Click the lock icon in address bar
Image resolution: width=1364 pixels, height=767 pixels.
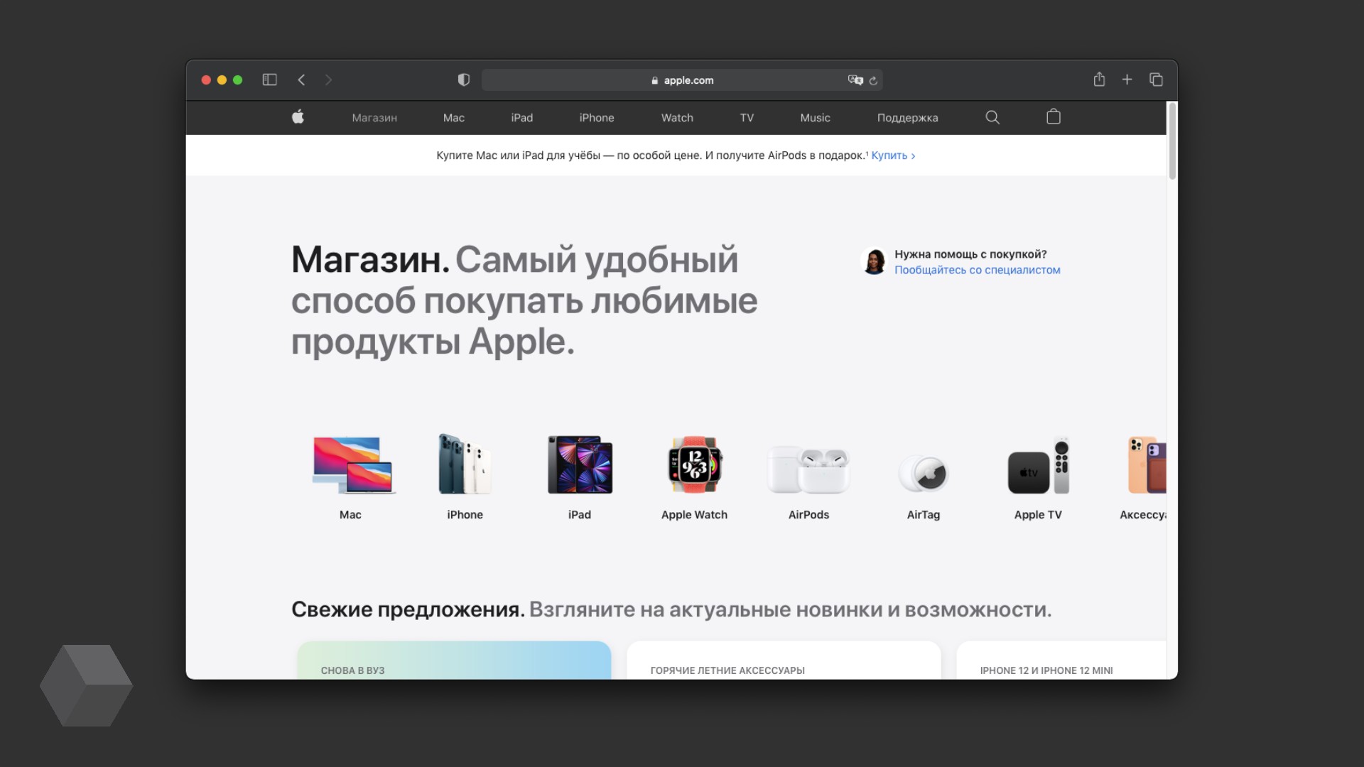(654, 81)
